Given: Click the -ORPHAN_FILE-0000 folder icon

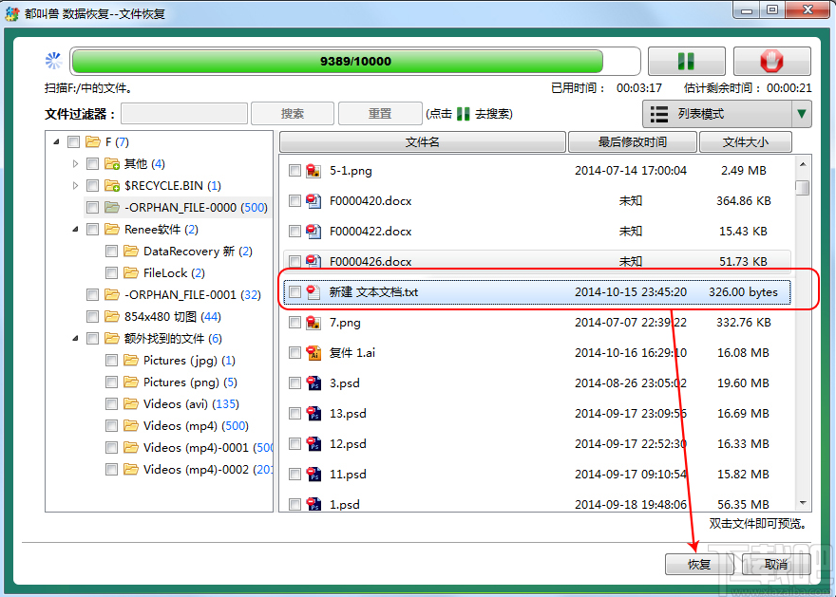Looking at the screenshot, I should click(x=112, y=207).
